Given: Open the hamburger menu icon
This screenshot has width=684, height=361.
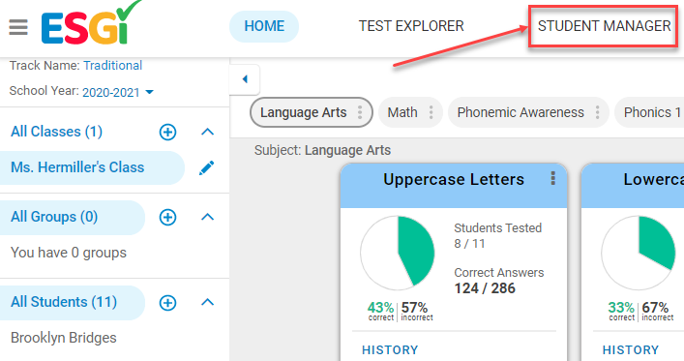Looking at the screenshot, I should point(18,27).
